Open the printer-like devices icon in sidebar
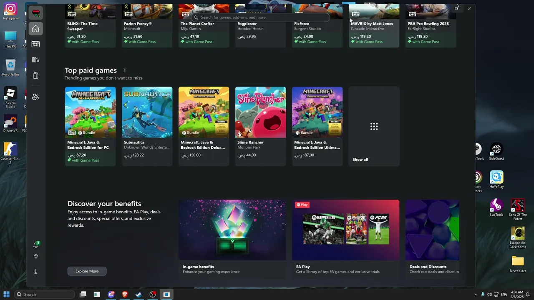534x300 pixels. coord(36,256)
